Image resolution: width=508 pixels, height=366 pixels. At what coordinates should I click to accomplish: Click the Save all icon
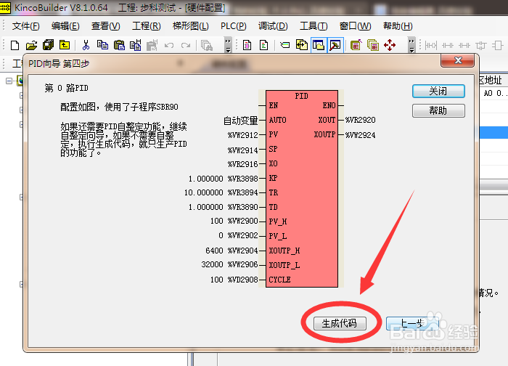tap(49, 45)
